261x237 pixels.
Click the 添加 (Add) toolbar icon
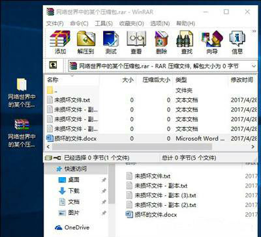click(60, 42)
